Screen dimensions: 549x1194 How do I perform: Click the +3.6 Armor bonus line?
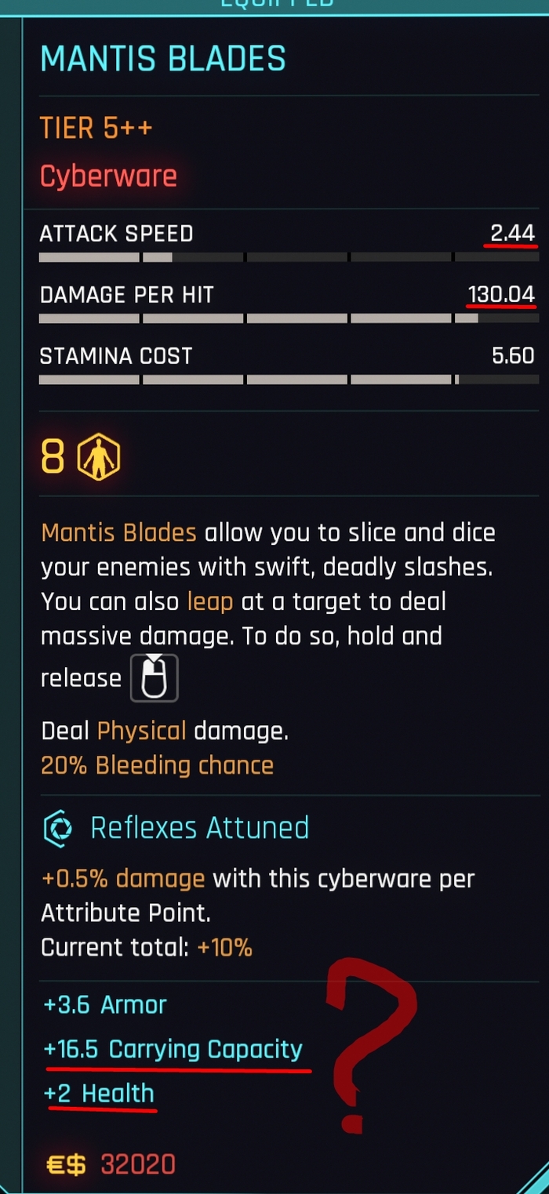tap(104, 1005)
